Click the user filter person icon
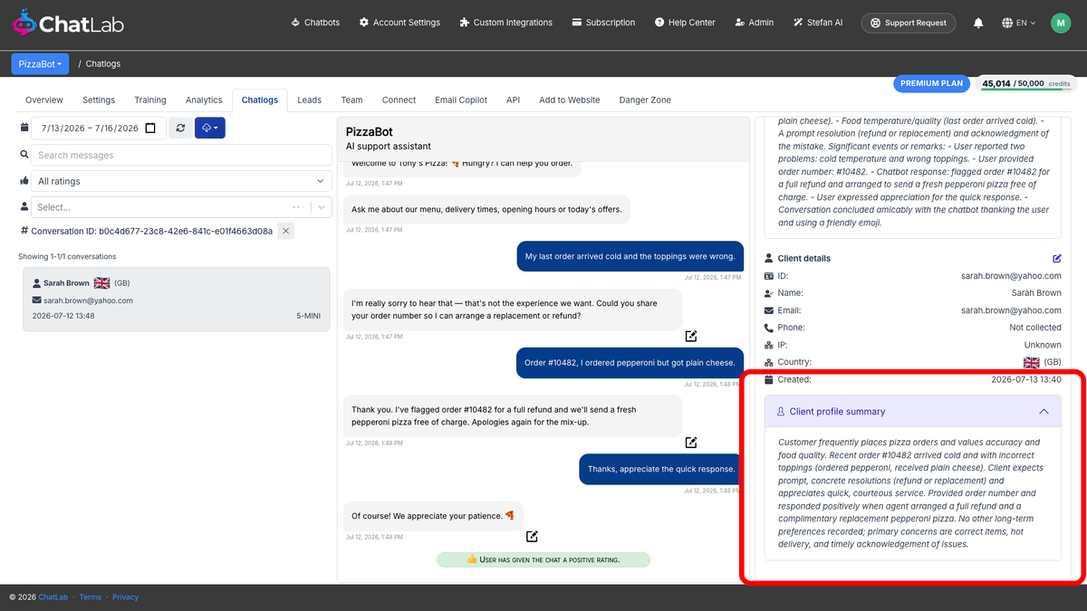This screenshot has width=1087, height=611. click(x=24, y=207)
